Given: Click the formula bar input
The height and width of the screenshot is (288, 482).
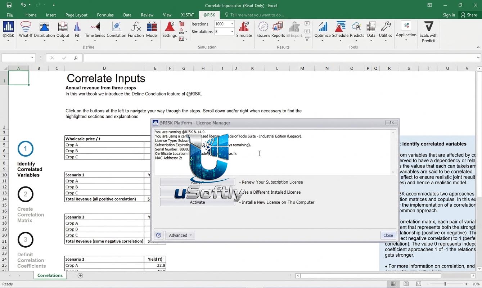Looking at the screenshot, I should [279, 58].
